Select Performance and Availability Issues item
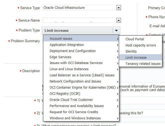The height and width of the screenshot is (126, 165). 81,106
